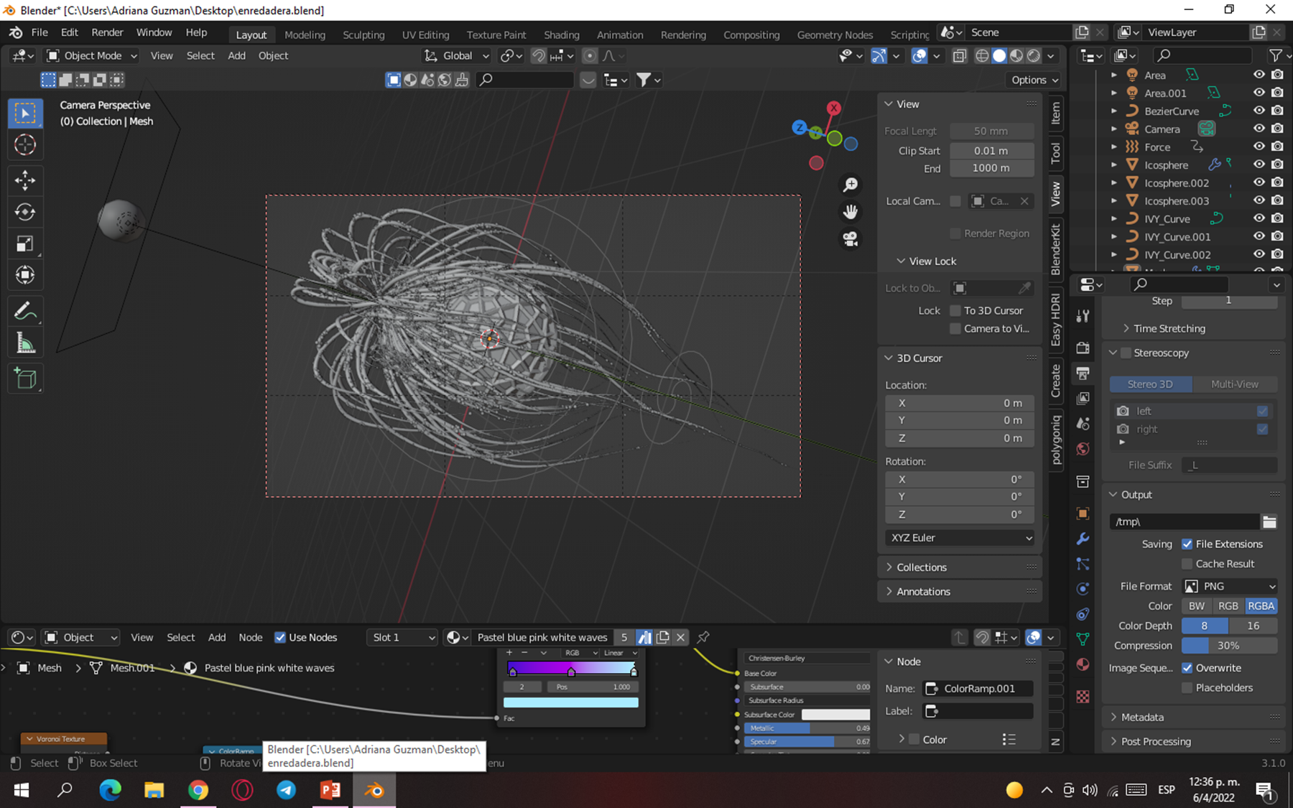
Task: Pin the node editor material
Action: 703,637
